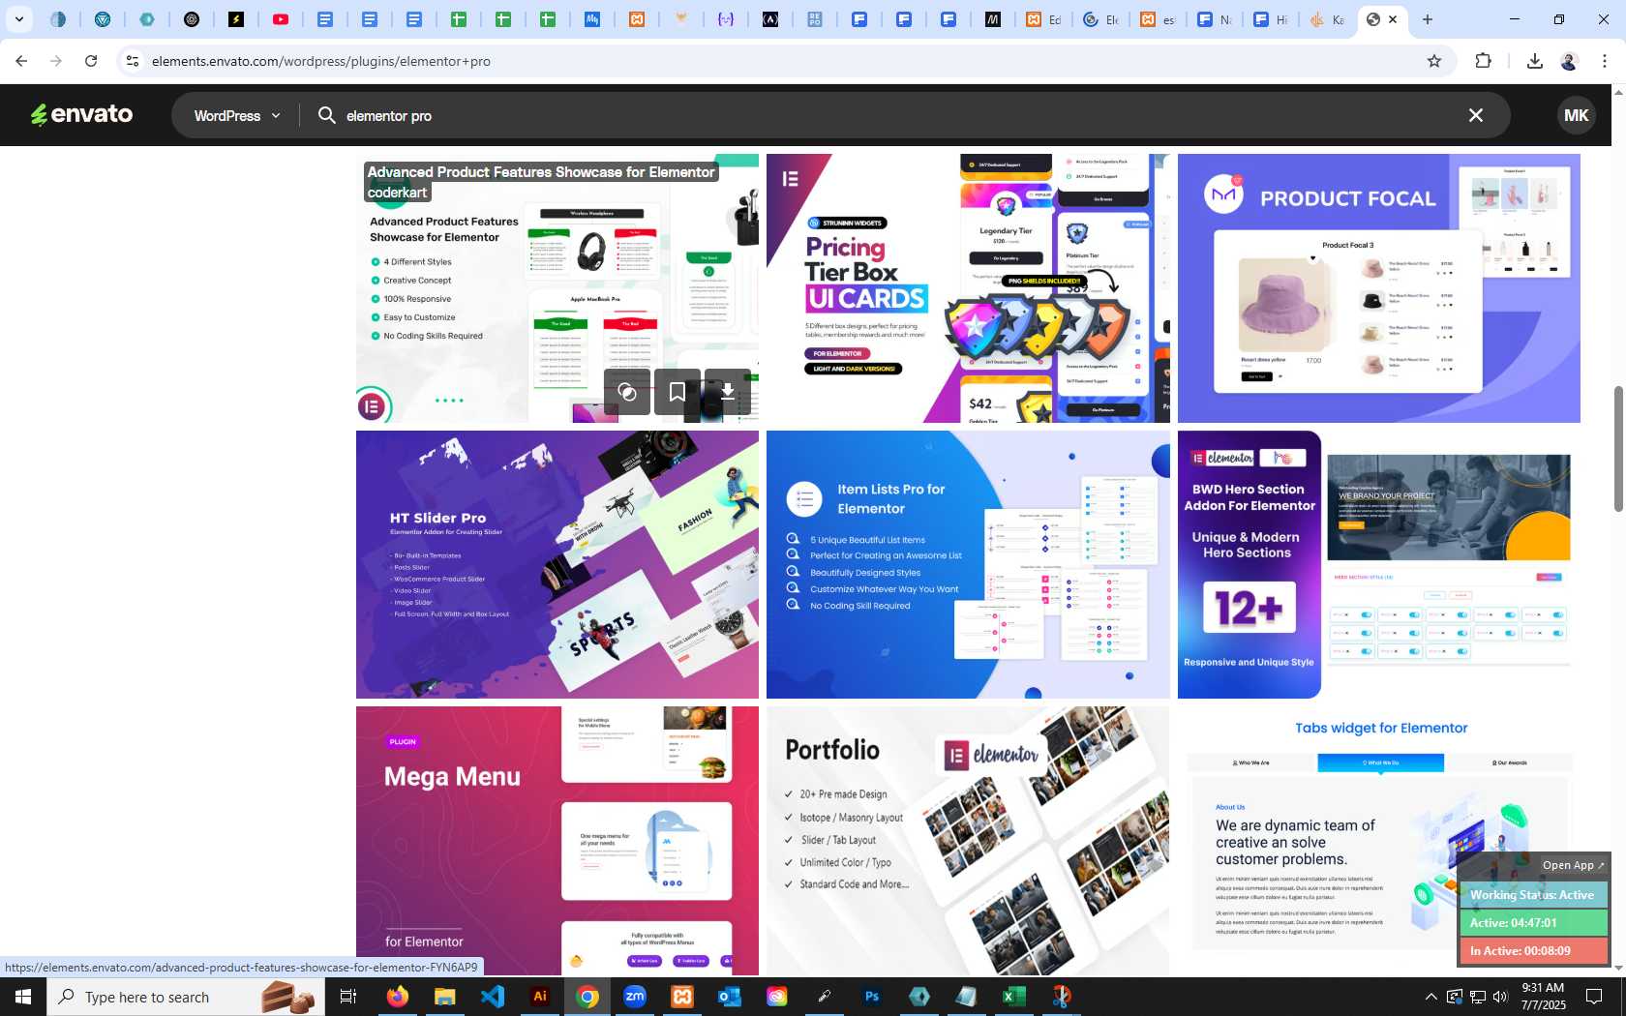Open File Explorer from the taskbar
The width and height of the screenshot is (1626, 1016).
click(x=444, y=997)
